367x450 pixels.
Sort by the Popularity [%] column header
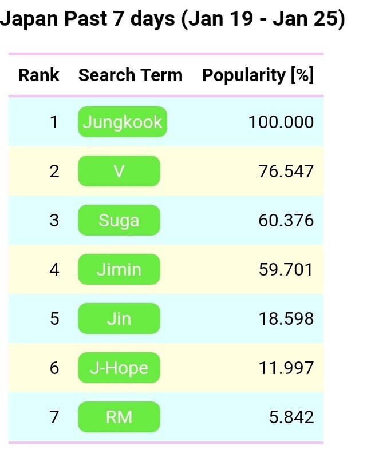(x=258, y=75)
